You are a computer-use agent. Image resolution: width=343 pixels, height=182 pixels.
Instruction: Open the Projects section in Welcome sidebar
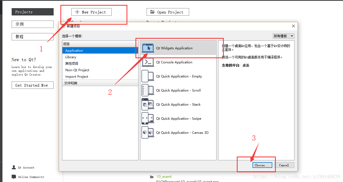[33, 12]
